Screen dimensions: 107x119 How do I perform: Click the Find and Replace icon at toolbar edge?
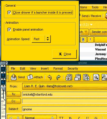104,77
